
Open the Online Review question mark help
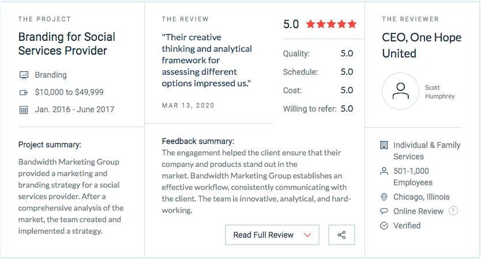click(x=453, y=211)
